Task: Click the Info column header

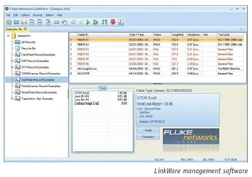Action: pos(209,35)
